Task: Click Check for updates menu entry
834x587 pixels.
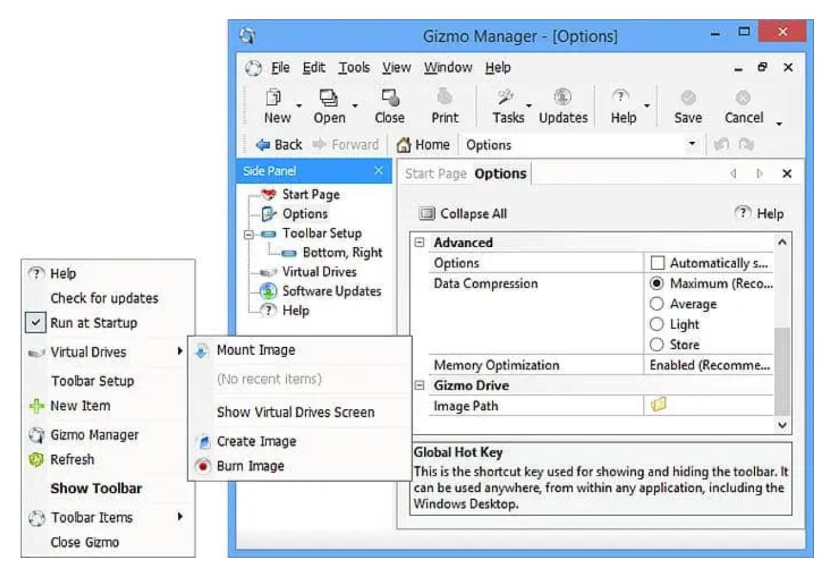Action: pyautogui.click(x=104, y=298)
